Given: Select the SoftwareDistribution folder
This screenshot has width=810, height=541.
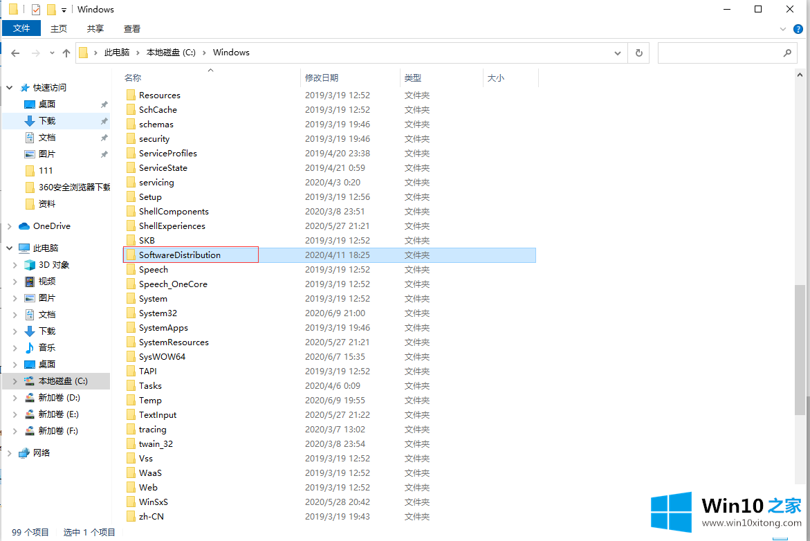Looking at the screenshot, I should coord(329,255).
